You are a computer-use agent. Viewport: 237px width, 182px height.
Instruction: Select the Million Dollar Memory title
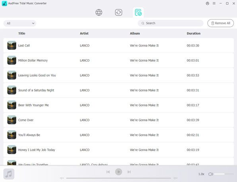(33, 60)
